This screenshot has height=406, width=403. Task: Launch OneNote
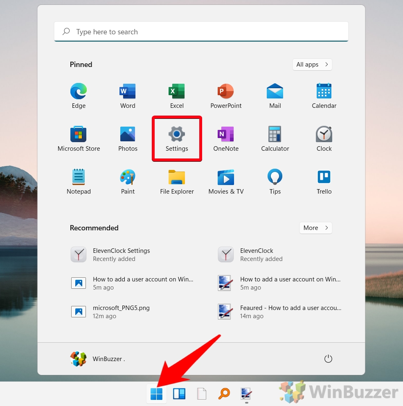coord(226,139)
